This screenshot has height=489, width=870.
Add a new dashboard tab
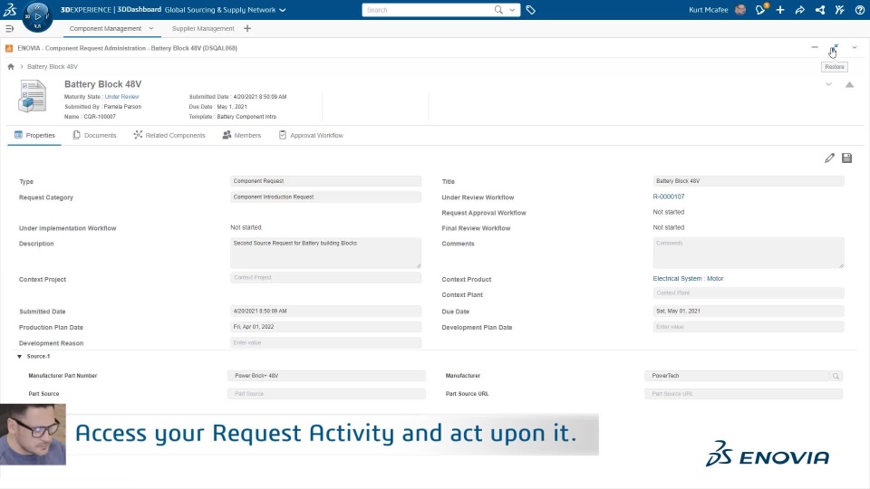click(247, 28)
